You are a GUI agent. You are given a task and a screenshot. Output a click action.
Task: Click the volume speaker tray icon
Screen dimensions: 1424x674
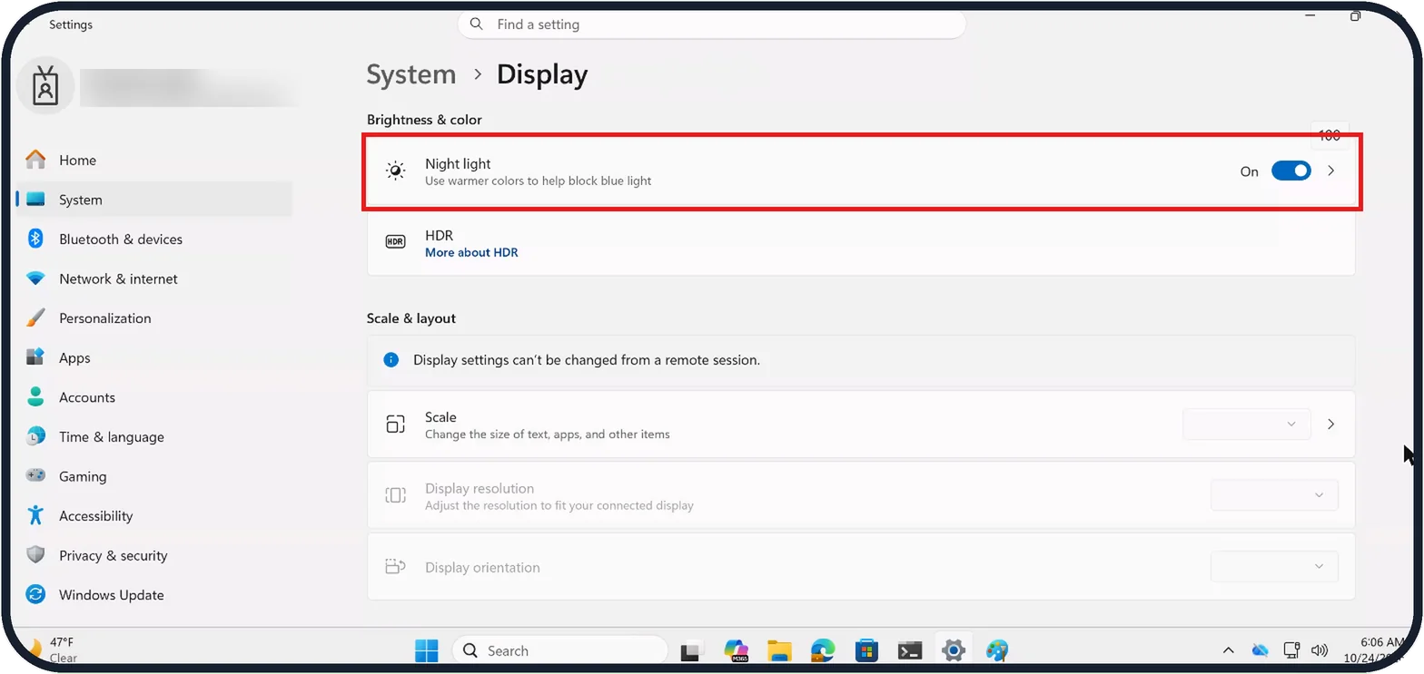pyautogui.click(x=1320, y=650)
